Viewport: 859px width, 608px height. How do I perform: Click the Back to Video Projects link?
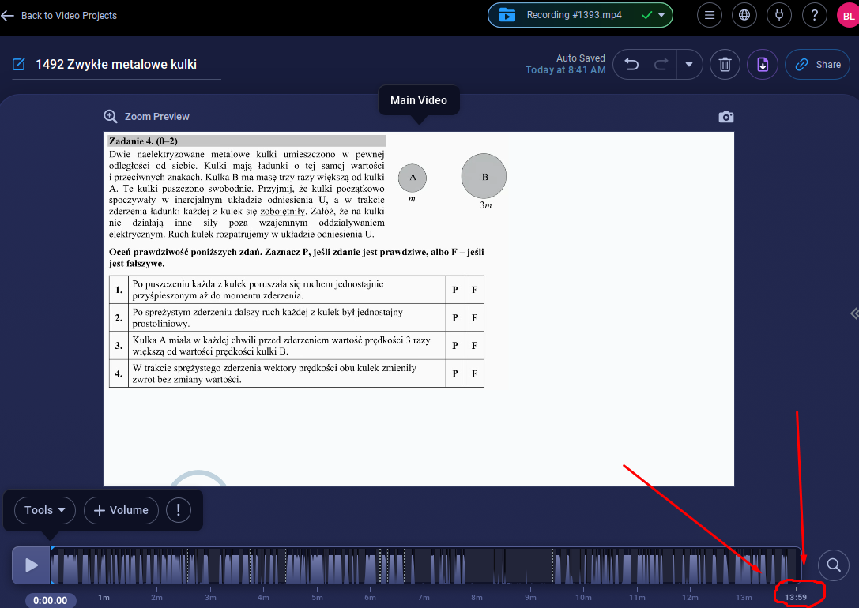point(59,15)
